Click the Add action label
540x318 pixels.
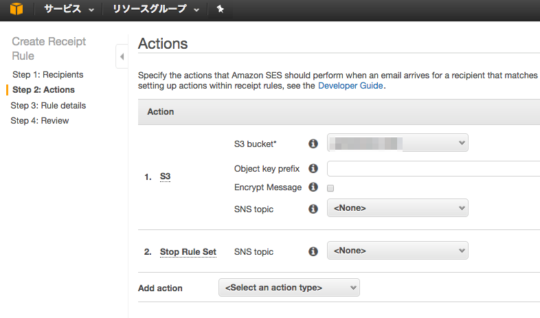click(160, 288)
